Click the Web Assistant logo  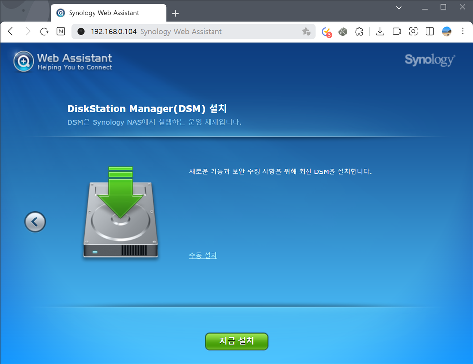63,61
